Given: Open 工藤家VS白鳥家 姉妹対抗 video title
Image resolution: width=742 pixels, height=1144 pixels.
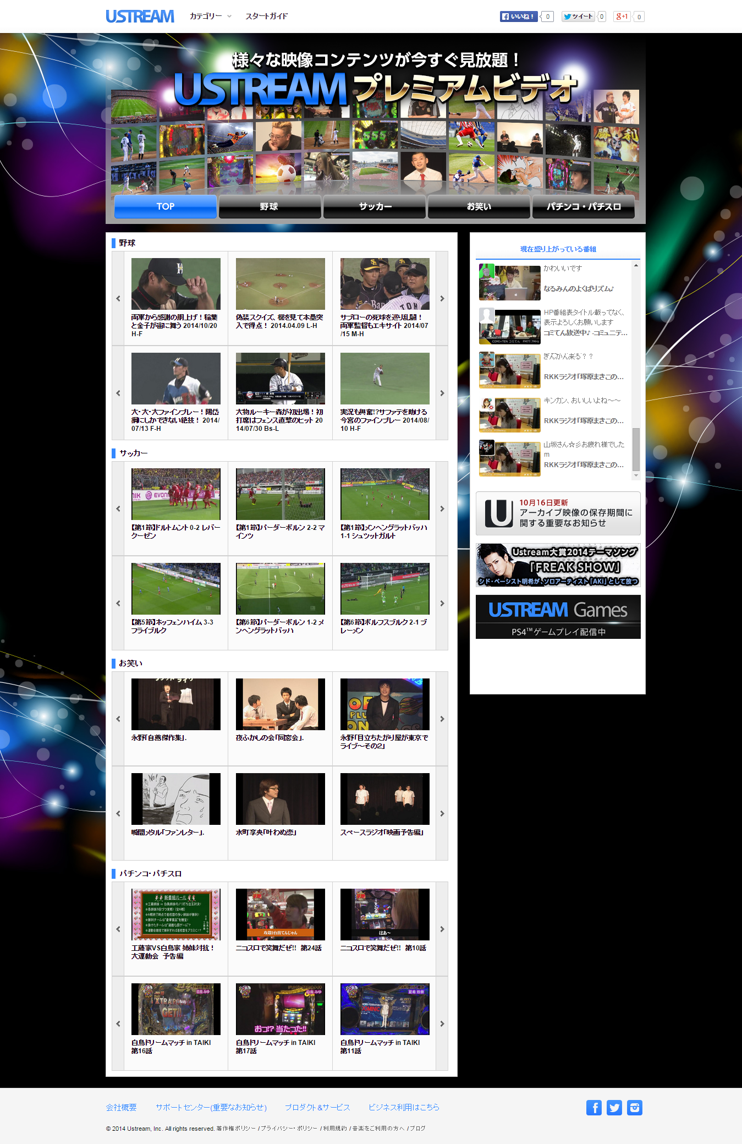Looking at the screenshot, I should (173, 952).
